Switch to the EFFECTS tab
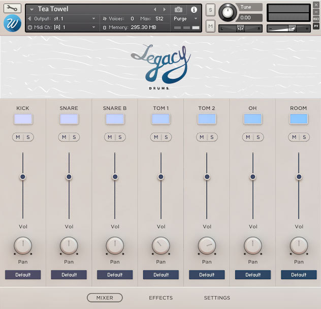 coord(160,298)
